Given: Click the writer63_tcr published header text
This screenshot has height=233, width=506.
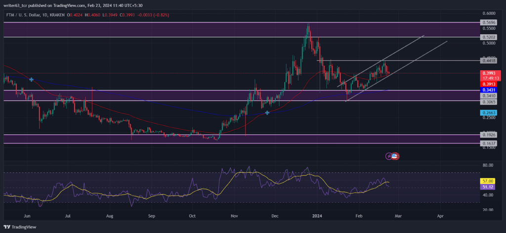Looking at the screenshot, I should pos(73,5).
